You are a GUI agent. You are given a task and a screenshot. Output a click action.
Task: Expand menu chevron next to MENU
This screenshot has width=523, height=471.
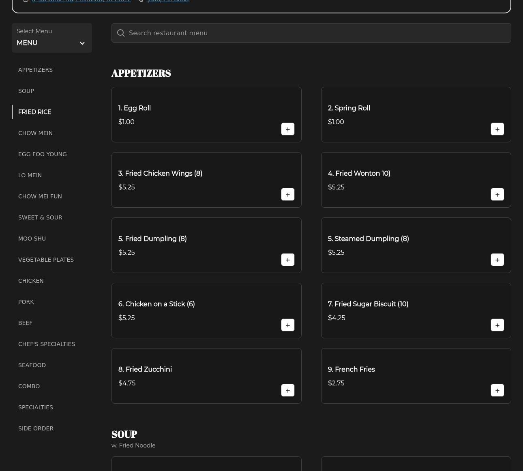pos(82,43)
